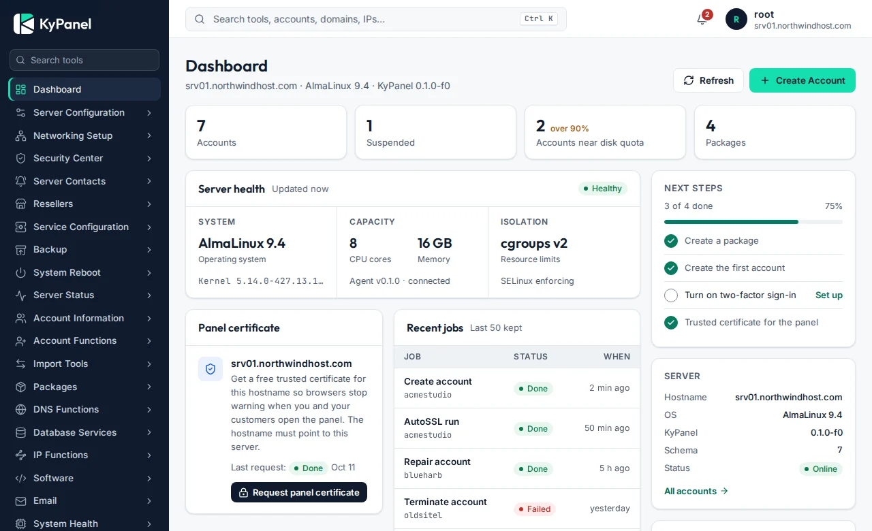This screenshot has width=872, height=531.
Task: Click the checkmark beside Create a package
Action: (671, 240)
